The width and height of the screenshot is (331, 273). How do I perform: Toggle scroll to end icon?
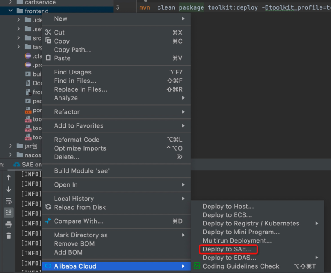point(9,212)
